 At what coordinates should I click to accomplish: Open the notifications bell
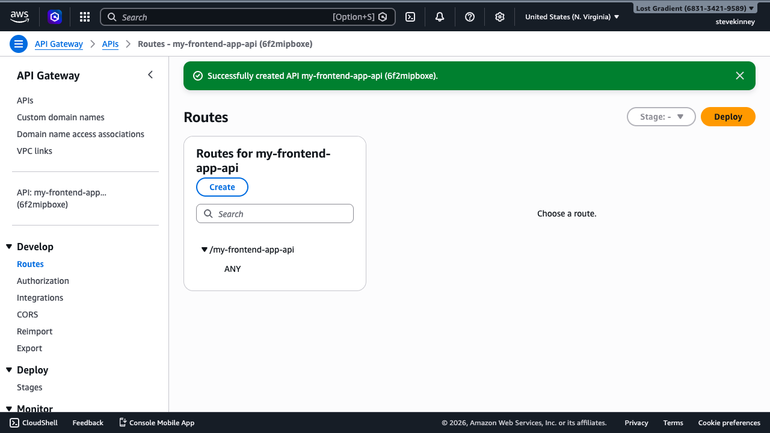point(440,17)
